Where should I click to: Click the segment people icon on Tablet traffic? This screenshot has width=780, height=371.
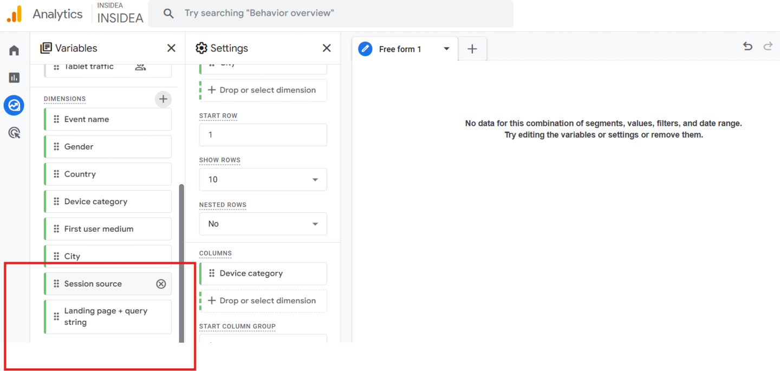(140, 67)
